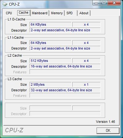123x138 pixels.
Task: Click the L2 Cache x 4 count field
Action: click(86, 61)
